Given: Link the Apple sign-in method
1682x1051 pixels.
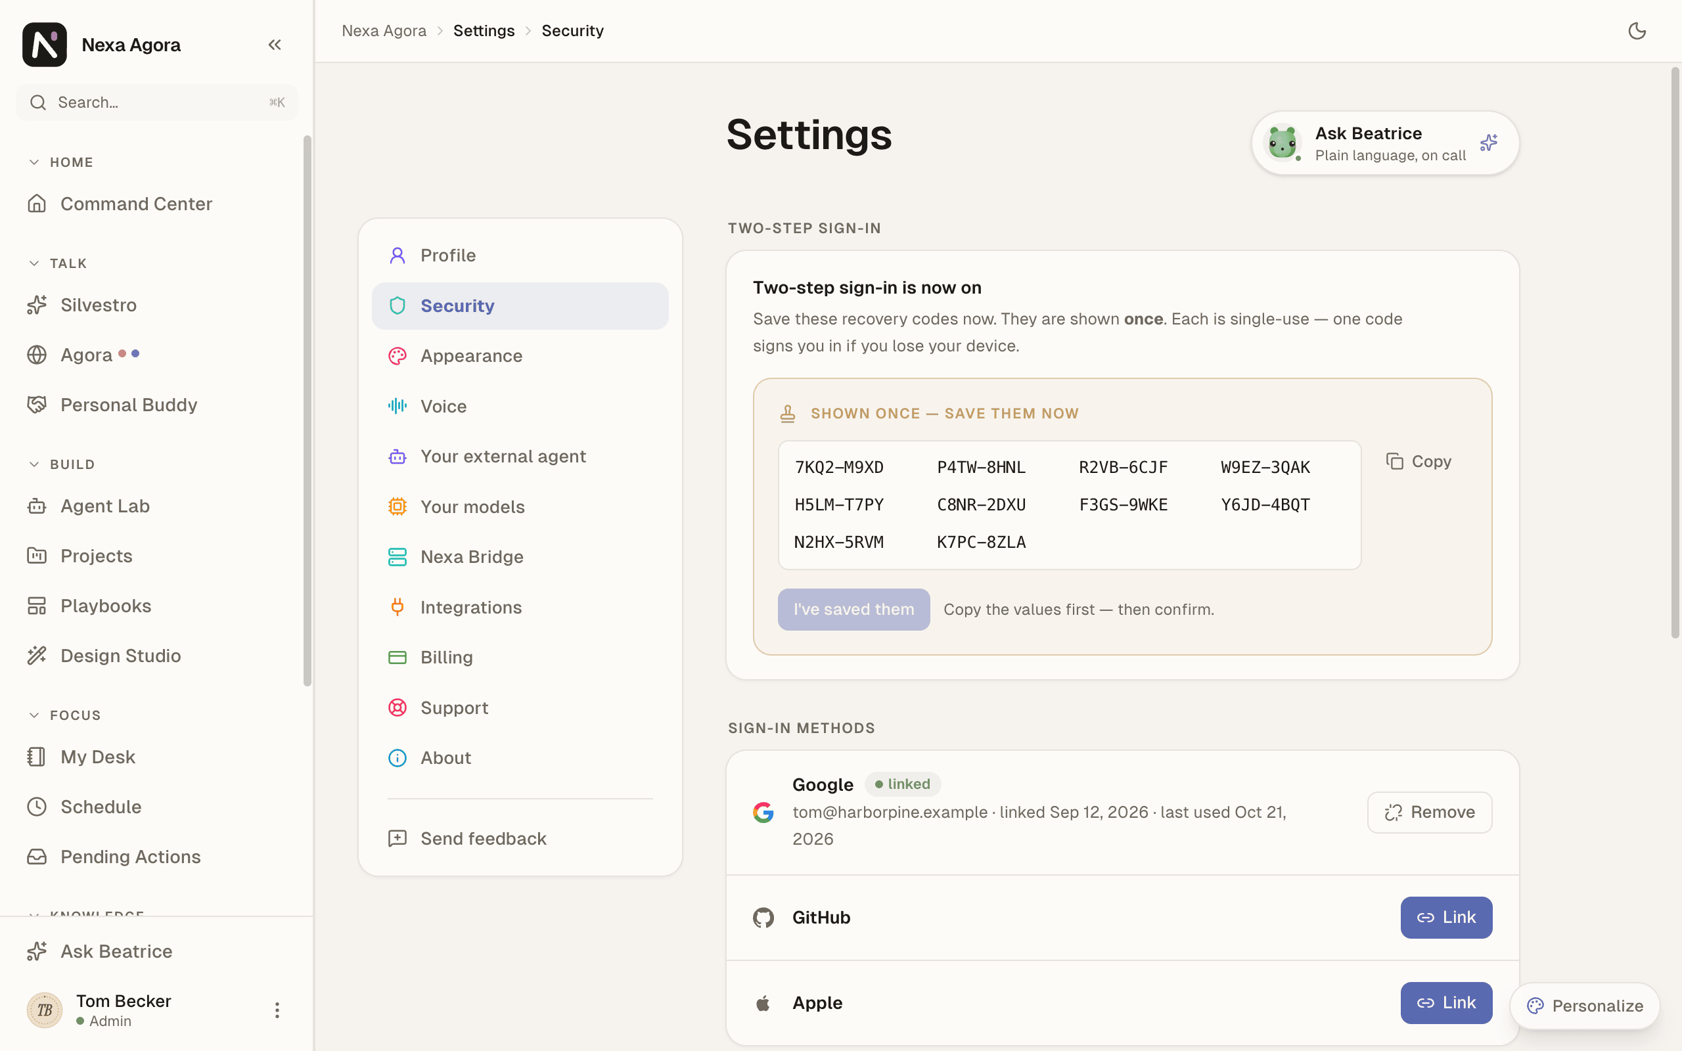Looking at the screenshot, I should click(1446, 1002).
